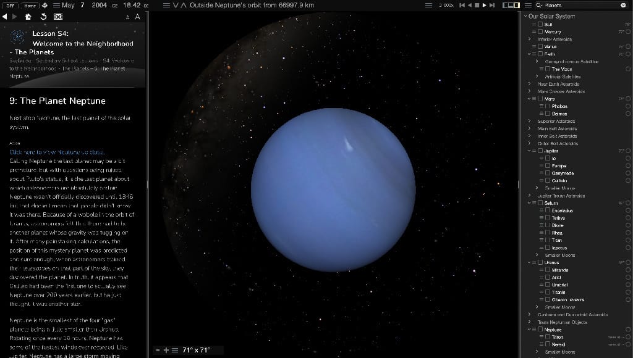
Task: Click the SkyGuide full-width toggle icon
Action: click(58, 17)
